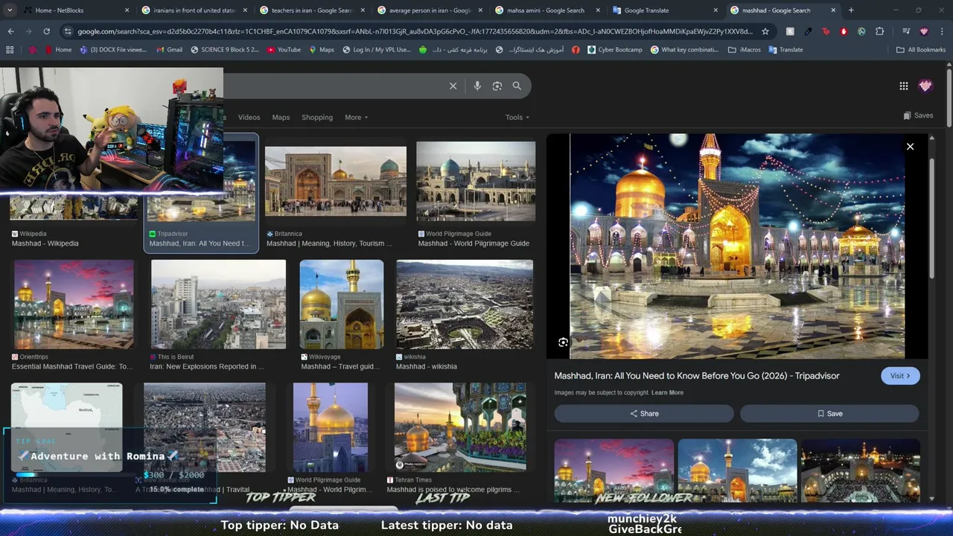The height and width of the screenshot is (536, 953).
Task: Bookmark this page with the star icon
Action: tap(765, 31)
